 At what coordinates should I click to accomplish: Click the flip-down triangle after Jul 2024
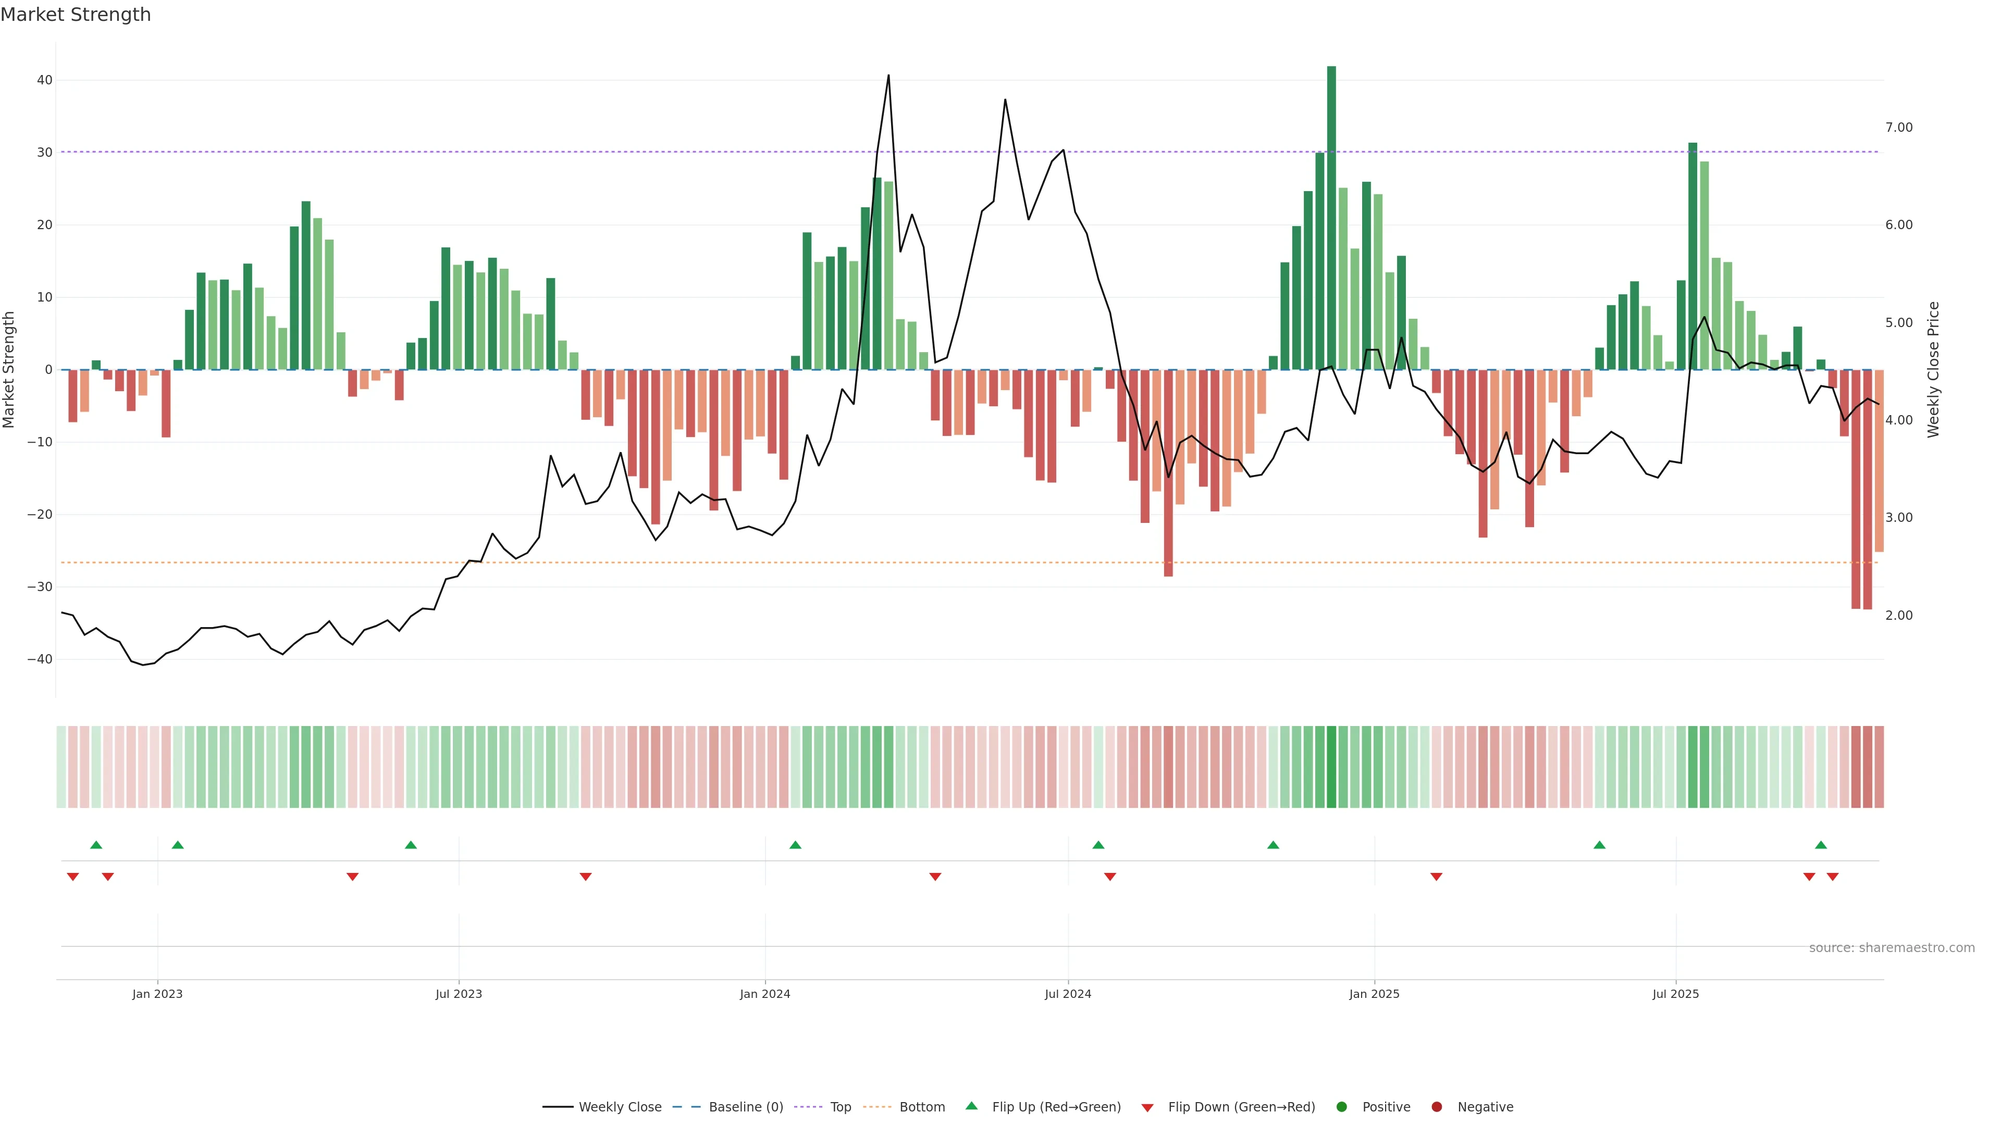[x=1110, y=877]
